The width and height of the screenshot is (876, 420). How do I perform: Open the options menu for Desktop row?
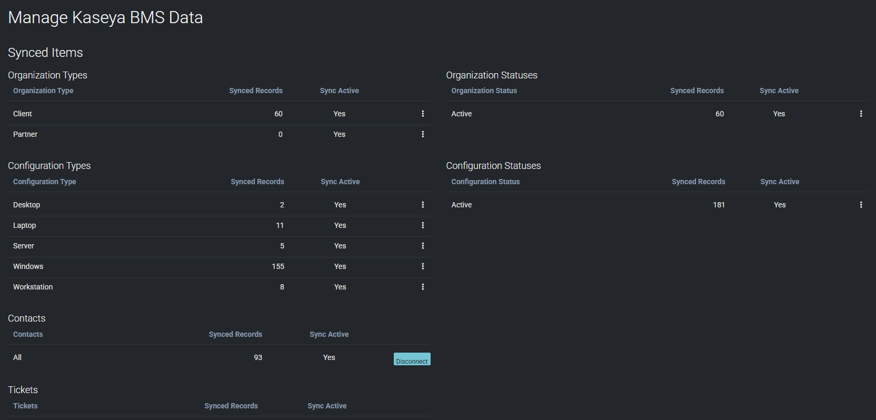[x=423, y=205]
